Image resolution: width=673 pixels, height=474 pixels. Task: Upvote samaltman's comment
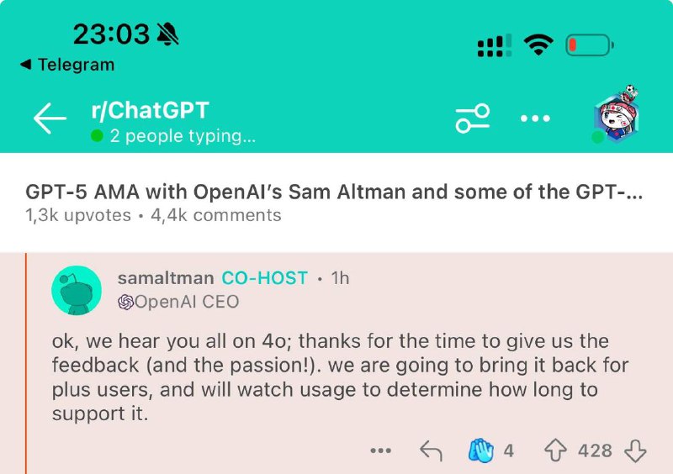[555, 450]
